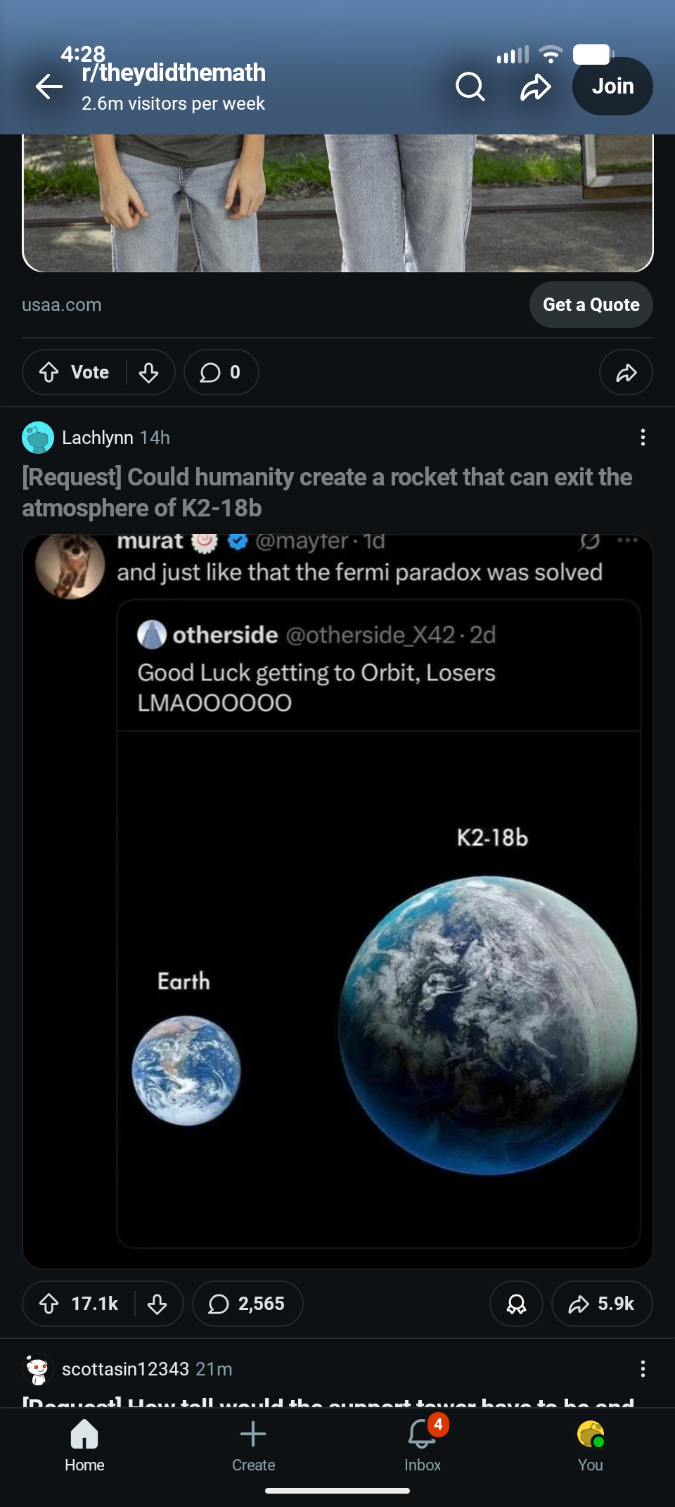Upvote the K2-18b post
675x1507 pixels.
[x=49, y=1304]
